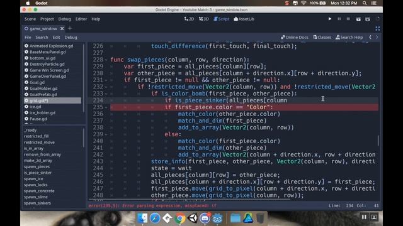This screenshot has width=403, height=226.
Task: Collapse the swap_pieces function at line 228
Action: (106, 60)
